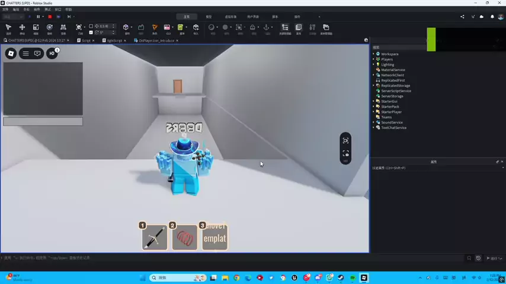Pause the running playtest

tap(39, 17)
